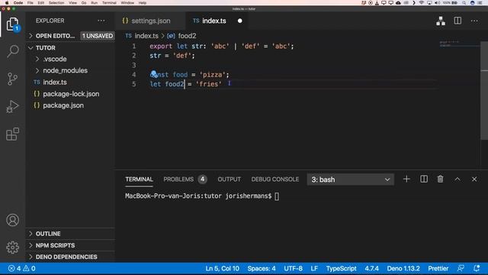488x275 pixels.
Task: Click LF end-of-line setting
Action: pos(314,268)
